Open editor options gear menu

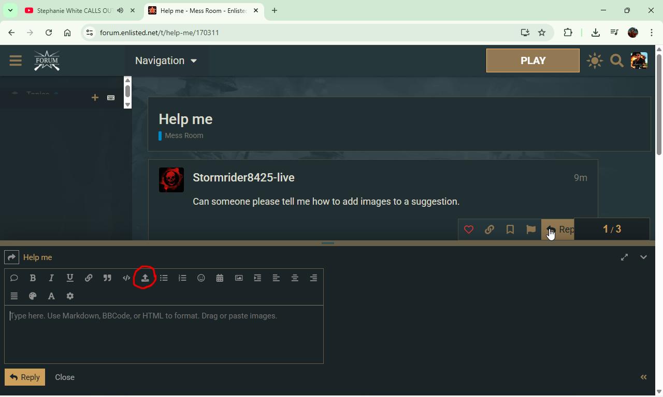point(70,296)
